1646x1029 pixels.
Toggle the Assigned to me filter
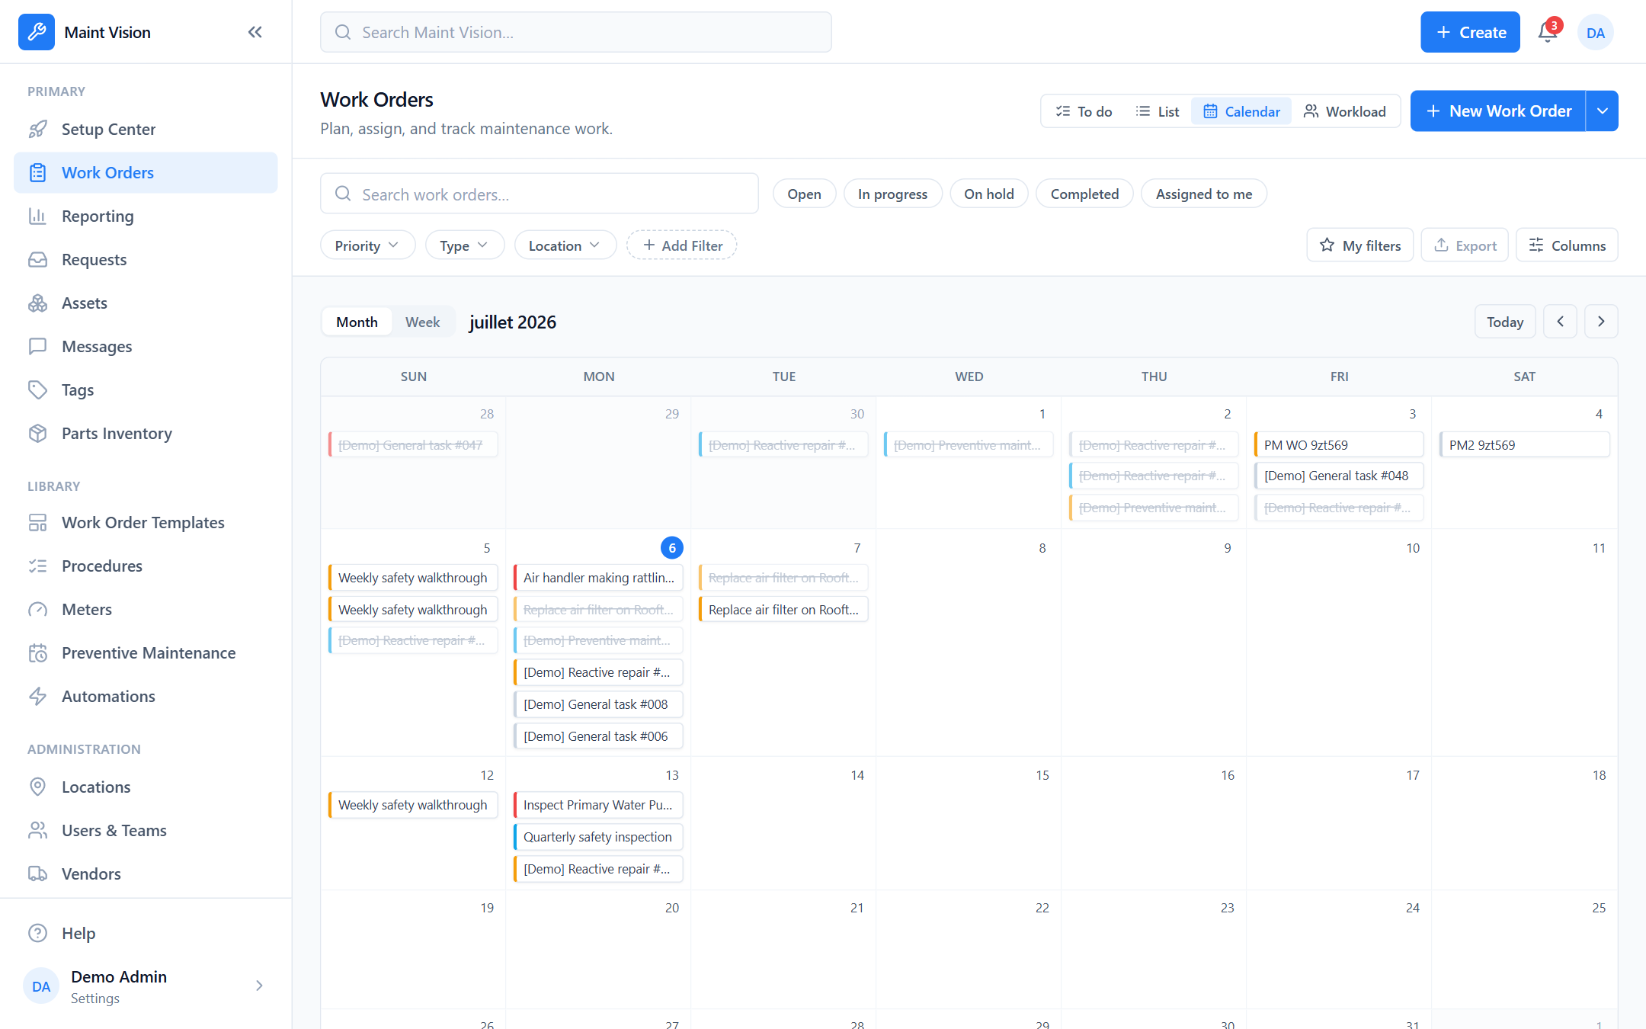(x=1203, y=194)
